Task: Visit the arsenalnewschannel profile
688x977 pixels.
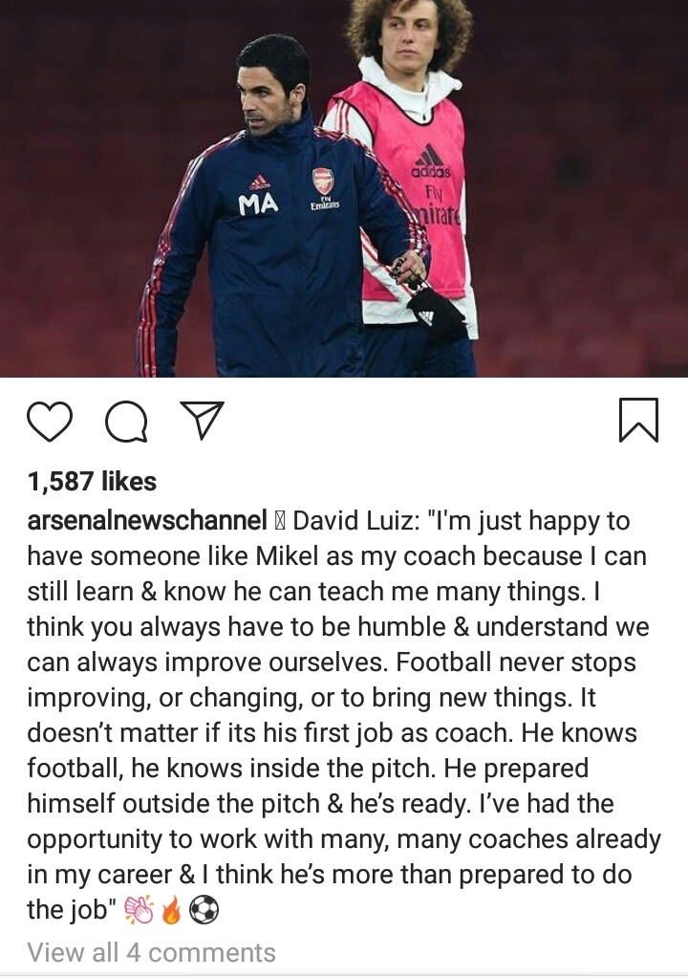Action: pos(147,520)
